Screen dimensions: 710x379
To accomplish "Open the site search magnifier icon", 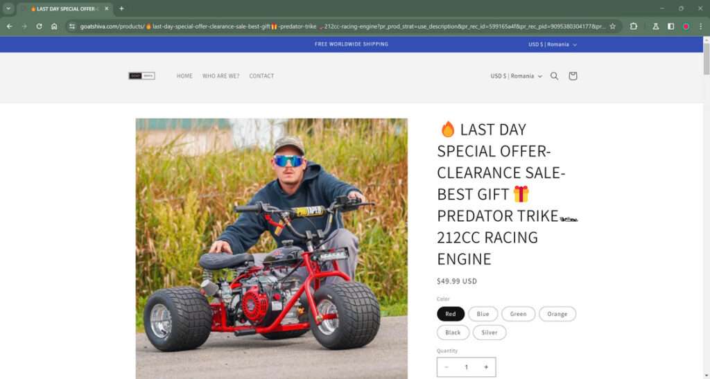I will click(554, 76).
